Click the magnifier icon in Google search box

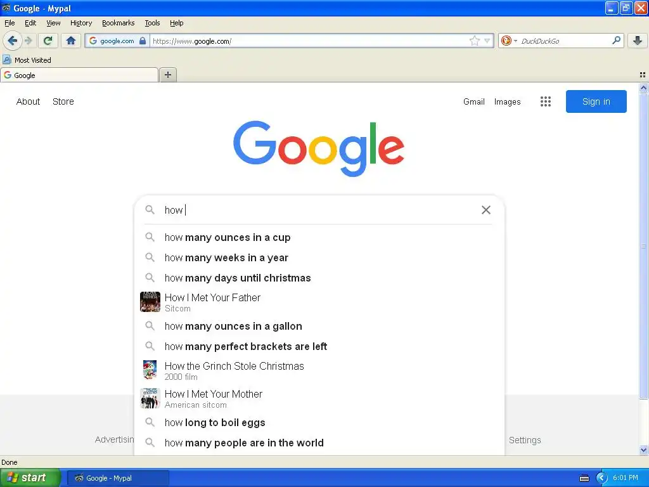click(x=150, y=210)
